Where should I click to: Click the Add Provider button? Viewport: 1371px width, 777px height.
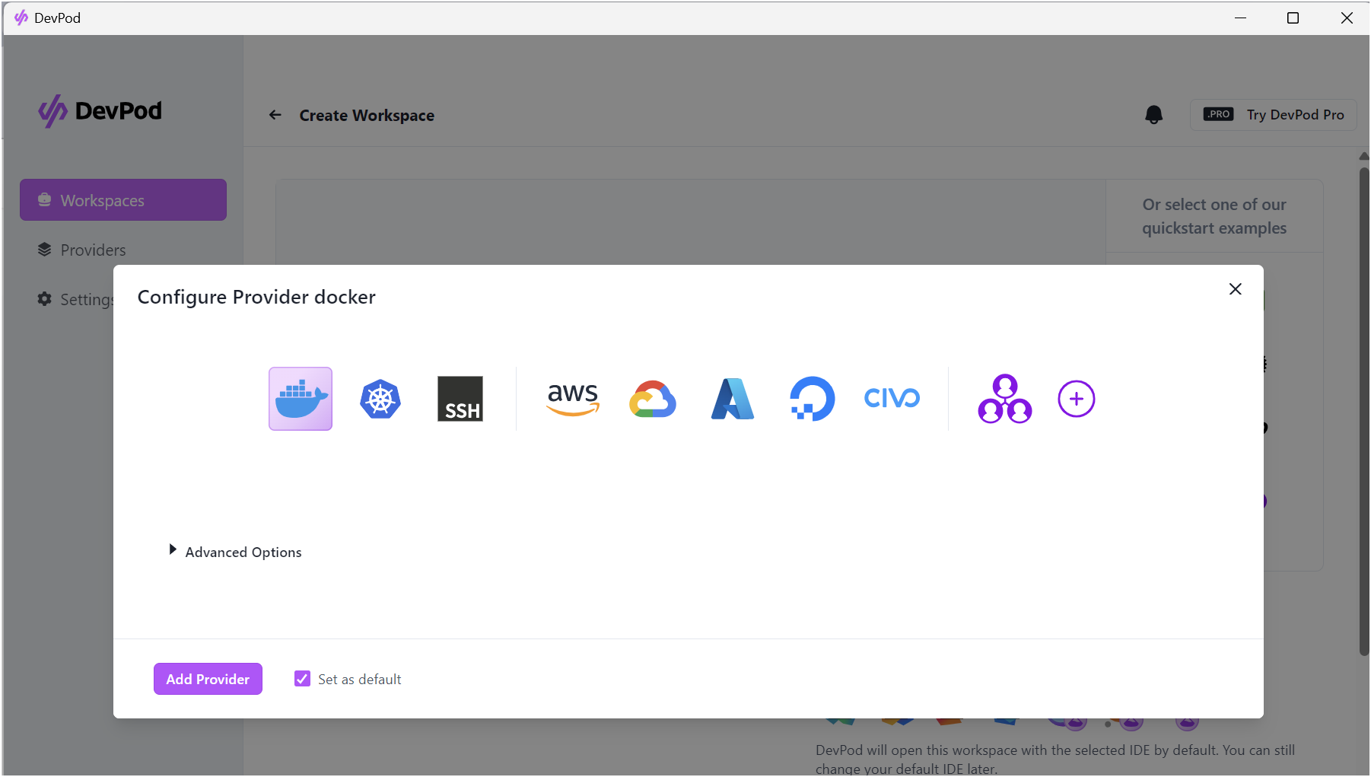tap(208, 679)
